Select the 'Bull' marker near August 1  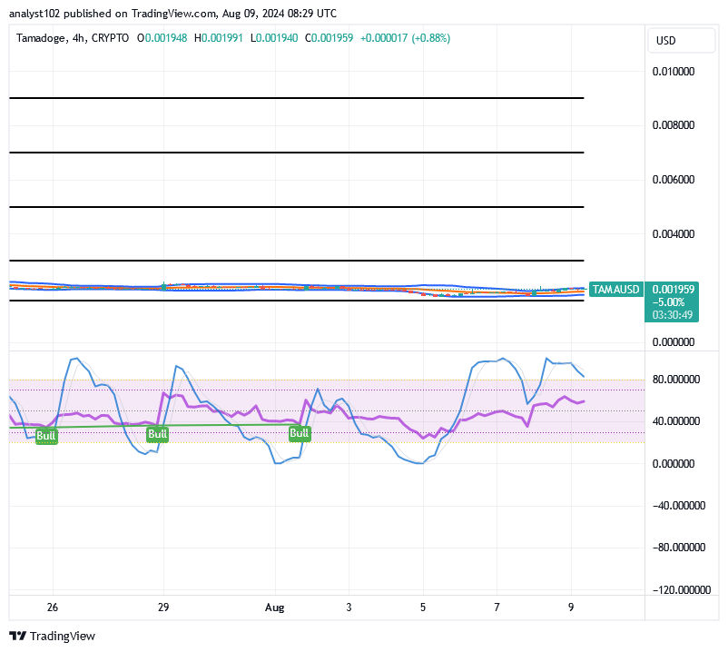pos(298,433)
